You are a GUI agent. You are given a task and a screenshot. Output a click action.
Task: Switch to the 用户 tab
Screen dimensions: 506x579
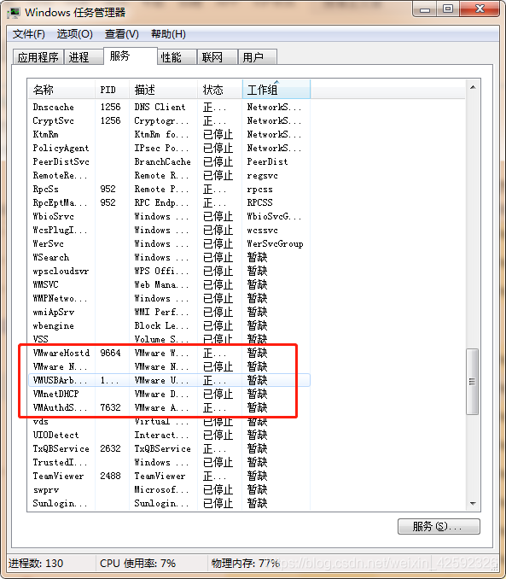257,57
